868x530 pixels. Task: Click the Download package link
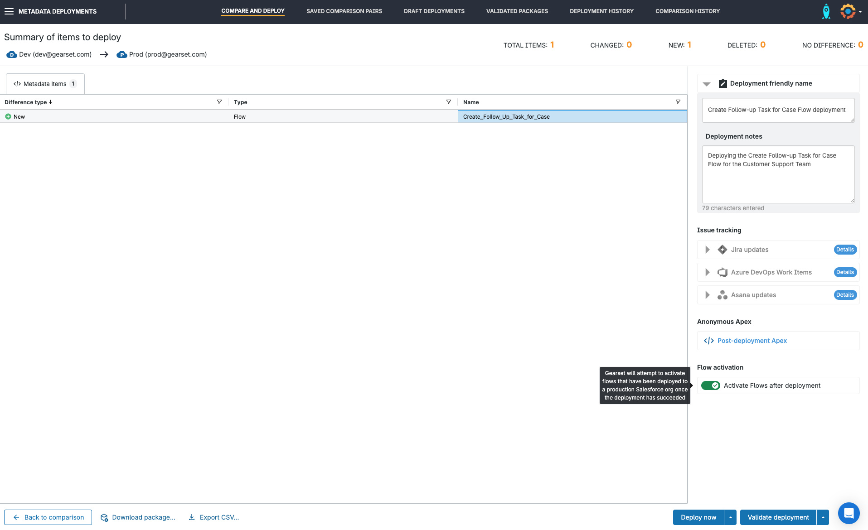point(138,517)
